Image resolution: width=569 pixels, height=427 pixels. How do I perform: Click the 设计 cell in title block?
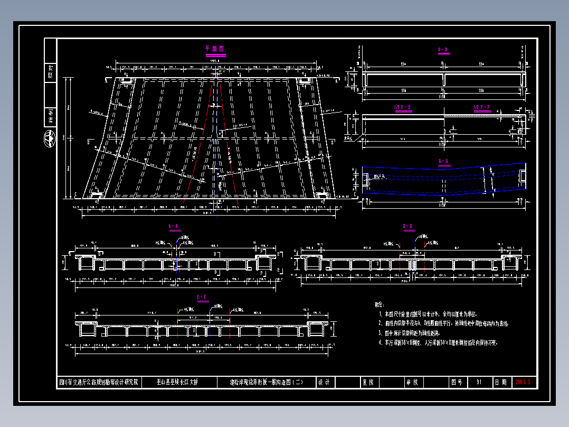pos(325,382)
